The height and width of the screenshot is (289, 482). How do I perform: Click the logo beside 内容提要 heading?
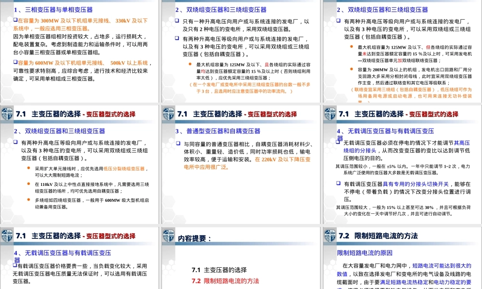click(168, 236)
